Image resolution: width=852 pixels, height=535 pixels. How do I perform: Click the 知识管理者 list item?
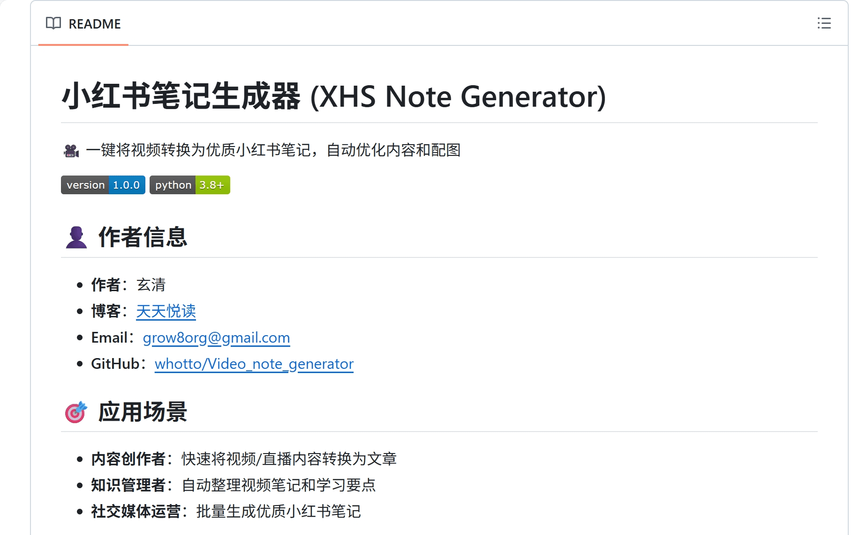pyautogui.click(x=234, y=485)
